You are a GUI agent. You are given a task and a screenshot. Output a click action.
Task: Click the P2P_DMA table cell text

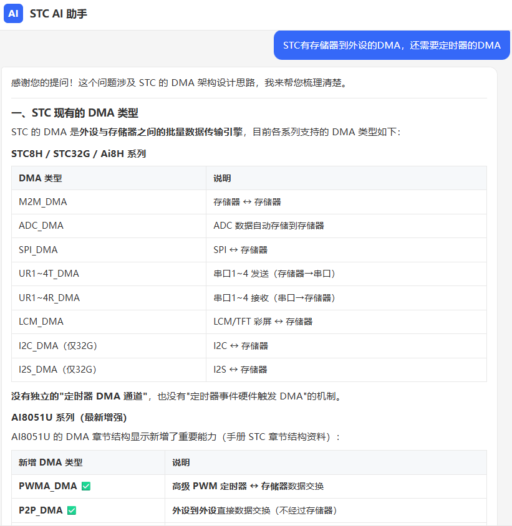[41, 510]
